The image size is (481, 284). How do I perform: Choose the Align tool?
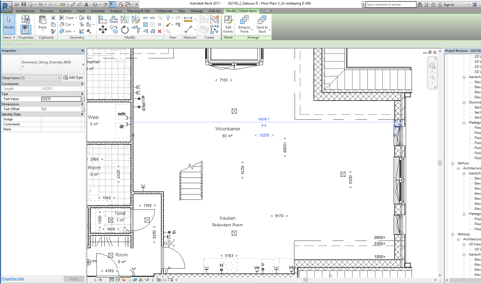point(103,19)
